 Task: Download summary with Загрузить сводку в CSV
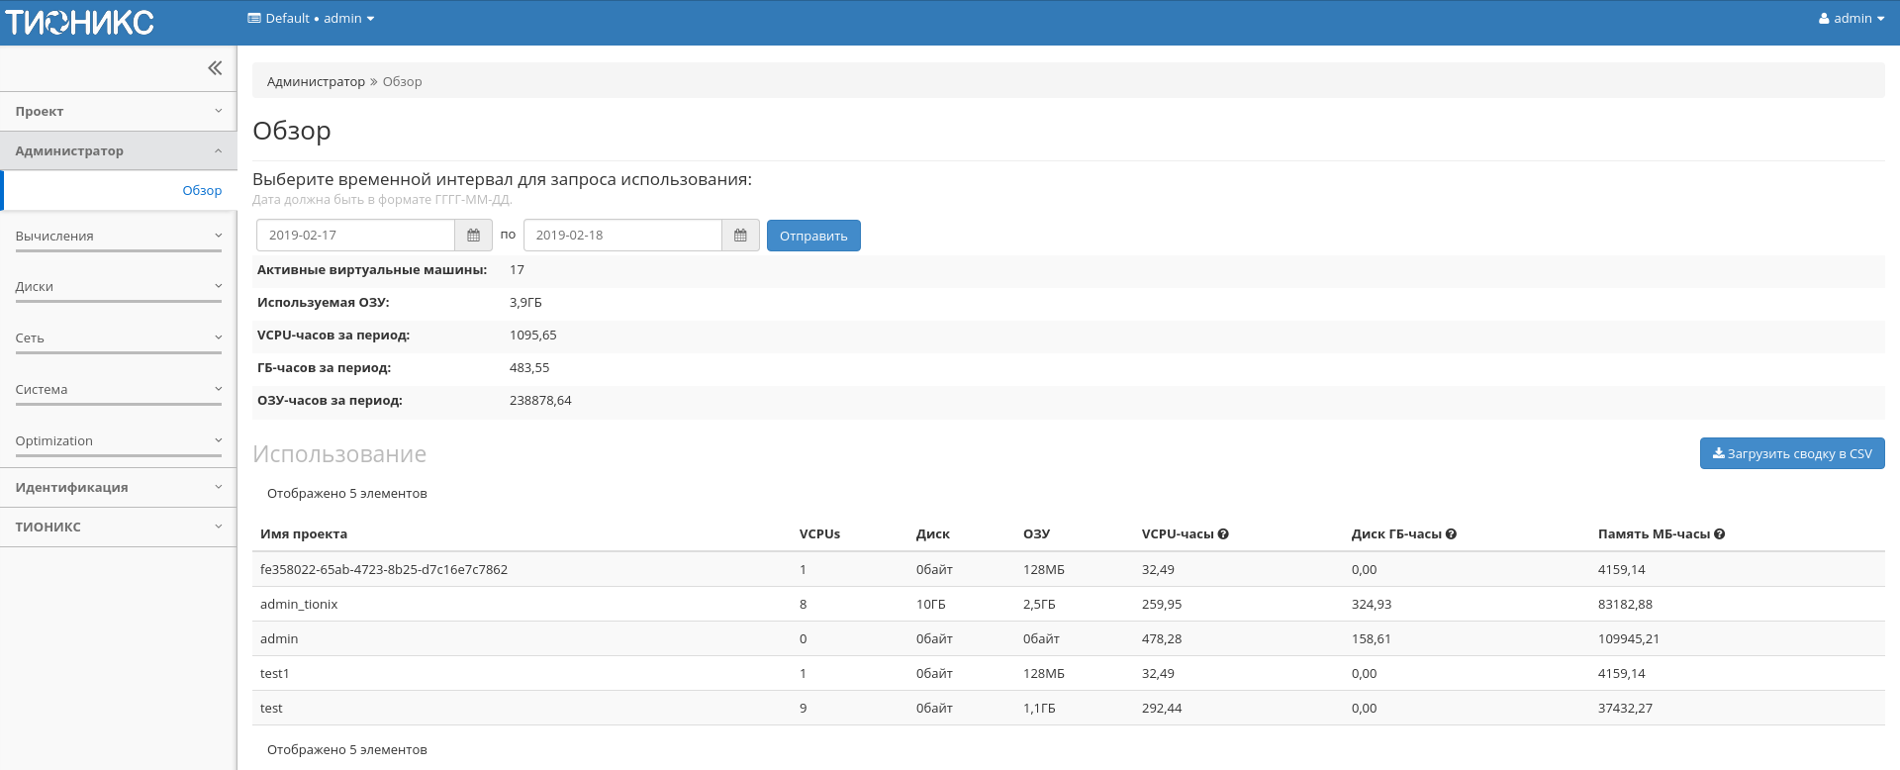(x=1791, y=454)
